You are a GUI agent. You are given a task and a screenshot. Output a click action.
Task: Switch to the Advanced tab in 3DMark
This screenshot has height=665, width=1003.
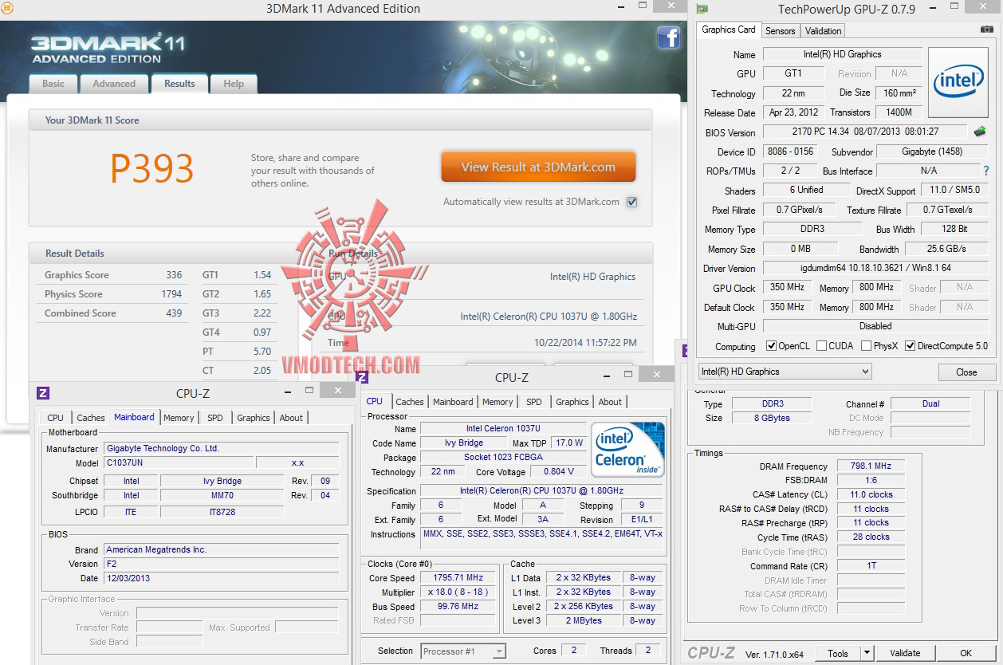click(114, 84)
